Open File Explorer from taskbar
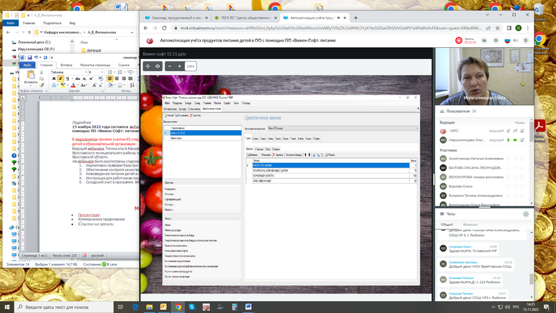The width and height of the screenshot is (556, 313). click(x=149, y=307)
